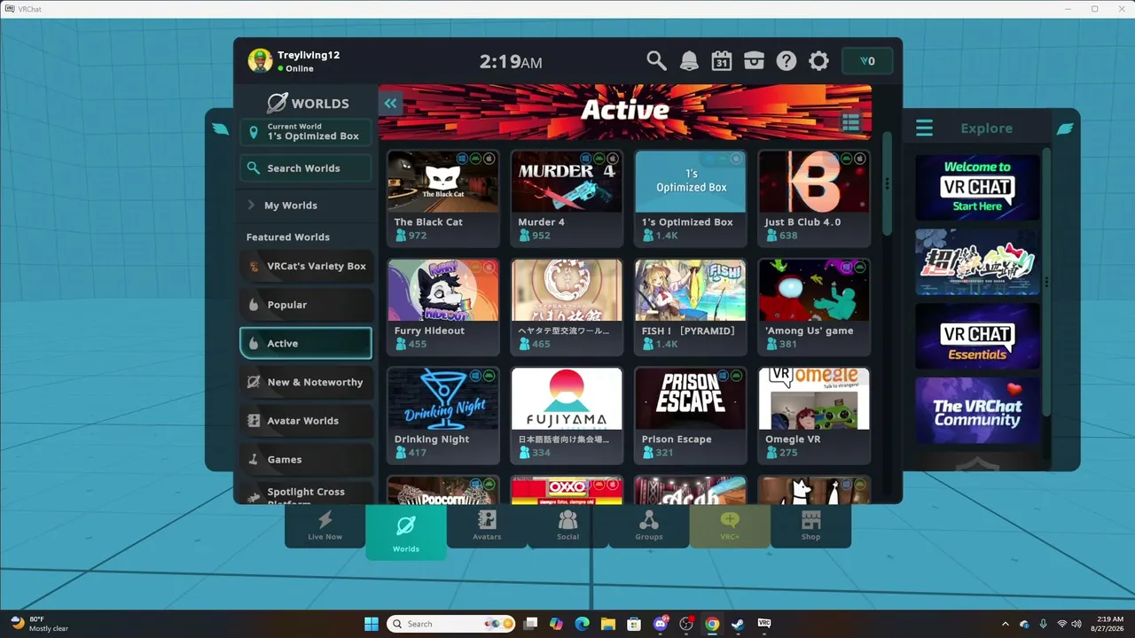Open the Avatar Worlds category
The width and height of the screenshot is (1135, 638).
(x=306, y=421)
